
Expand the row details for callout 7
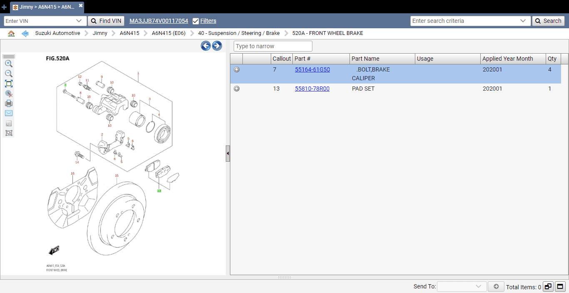pyautogui.click(x=236, y=69)
